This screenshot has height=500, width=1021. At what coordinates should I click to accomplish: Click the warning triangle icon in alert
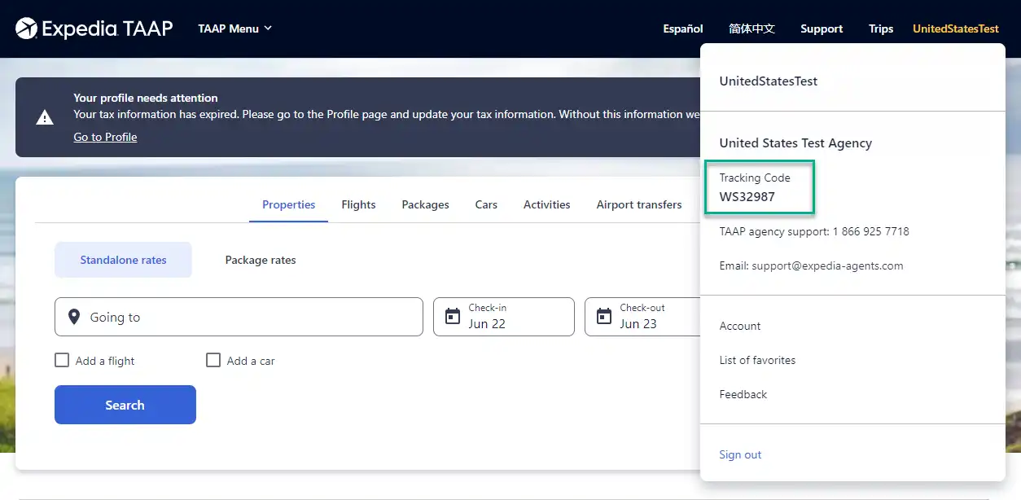tap(45, 117)
